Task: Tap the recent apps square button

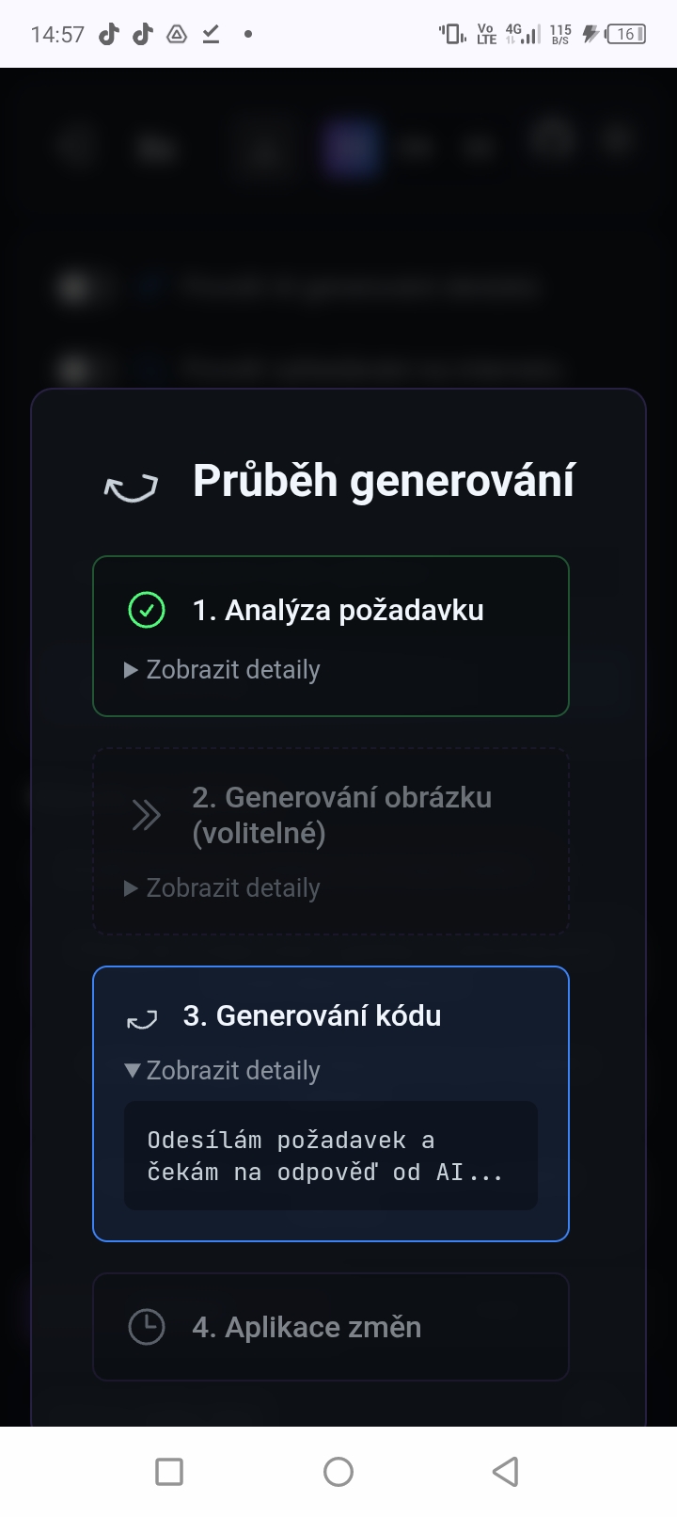Action: pyautogui.click(x=169, y=1471)
